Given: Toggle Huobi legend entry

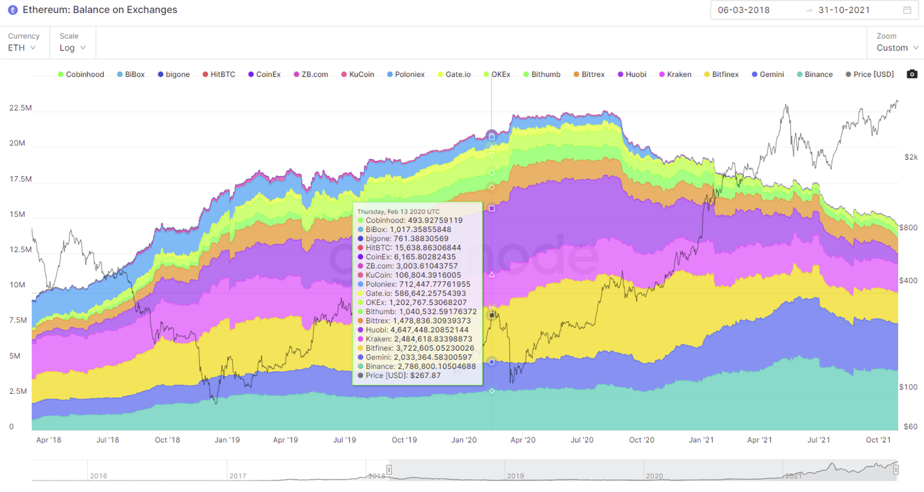Looking at the screenshot, I should pos(631,74).
